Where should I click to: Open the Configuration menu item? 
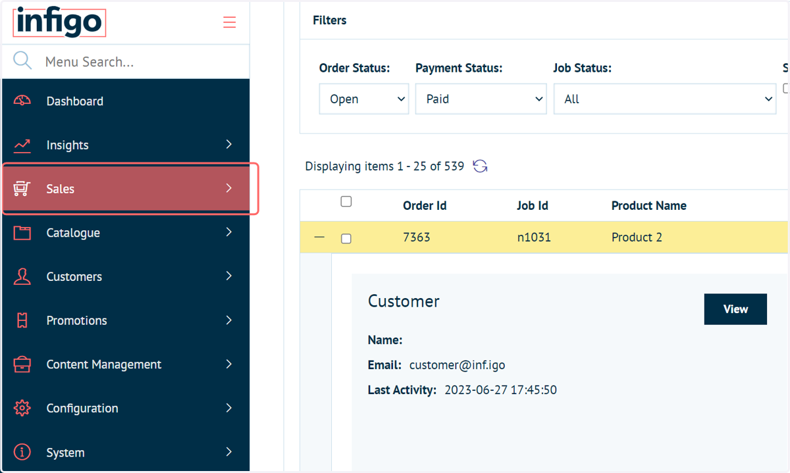point(126,408)
